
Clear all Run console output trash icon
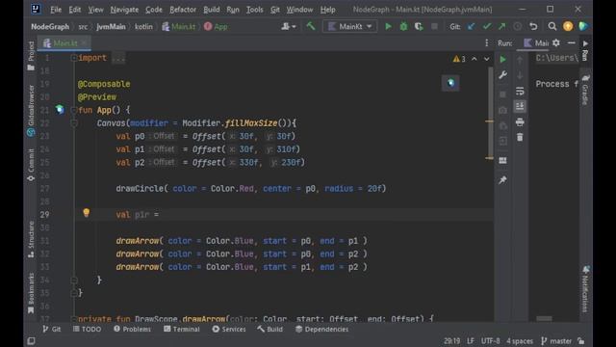click(520, 137)
